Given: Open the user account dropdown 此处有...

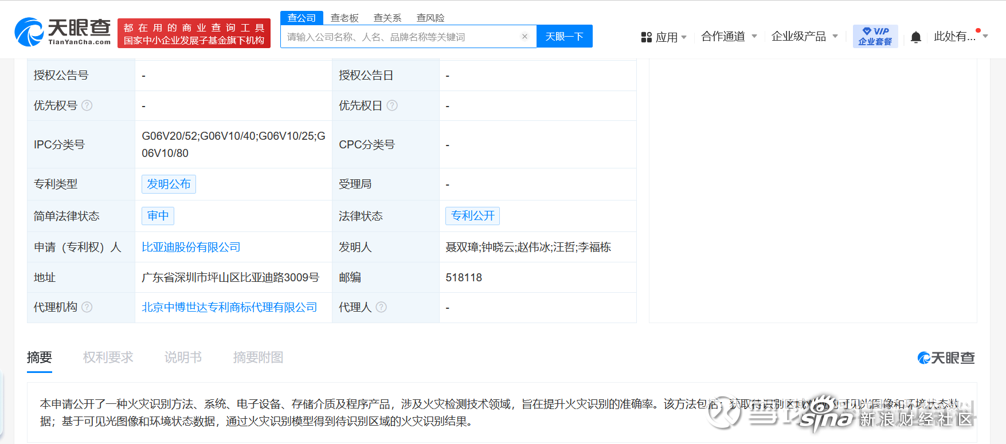Looking at the screenshot, I should tap(961, 37).
